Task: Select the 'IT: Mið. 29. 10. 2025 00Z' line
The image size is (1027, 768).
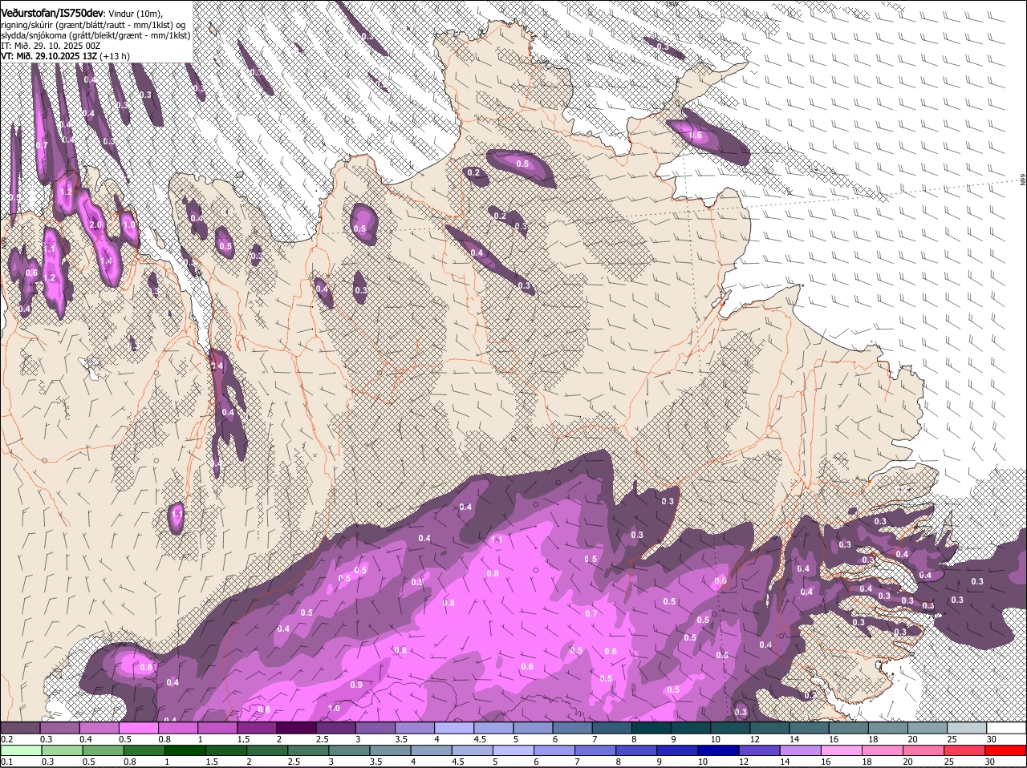Action: tap(51, 46)
